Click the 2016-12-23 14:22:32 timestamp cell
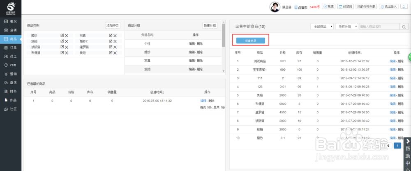Viewport: 411px width, 171px height. 355,61
